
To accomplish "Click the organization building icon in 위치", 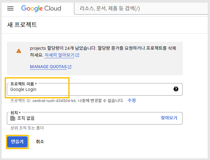I will [13, 118].
